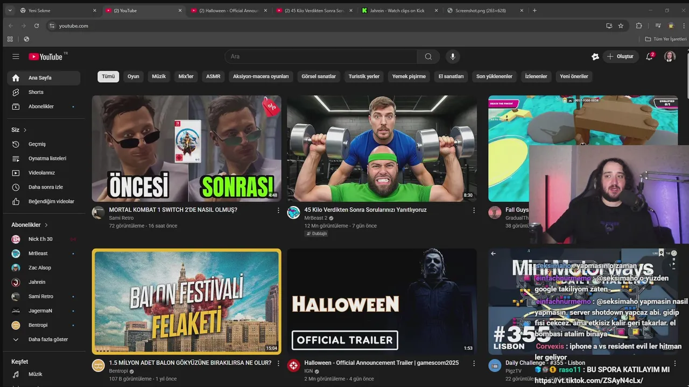Open browser extensions puzzle icon
The image size is (689, 387).
pos(639,26)
